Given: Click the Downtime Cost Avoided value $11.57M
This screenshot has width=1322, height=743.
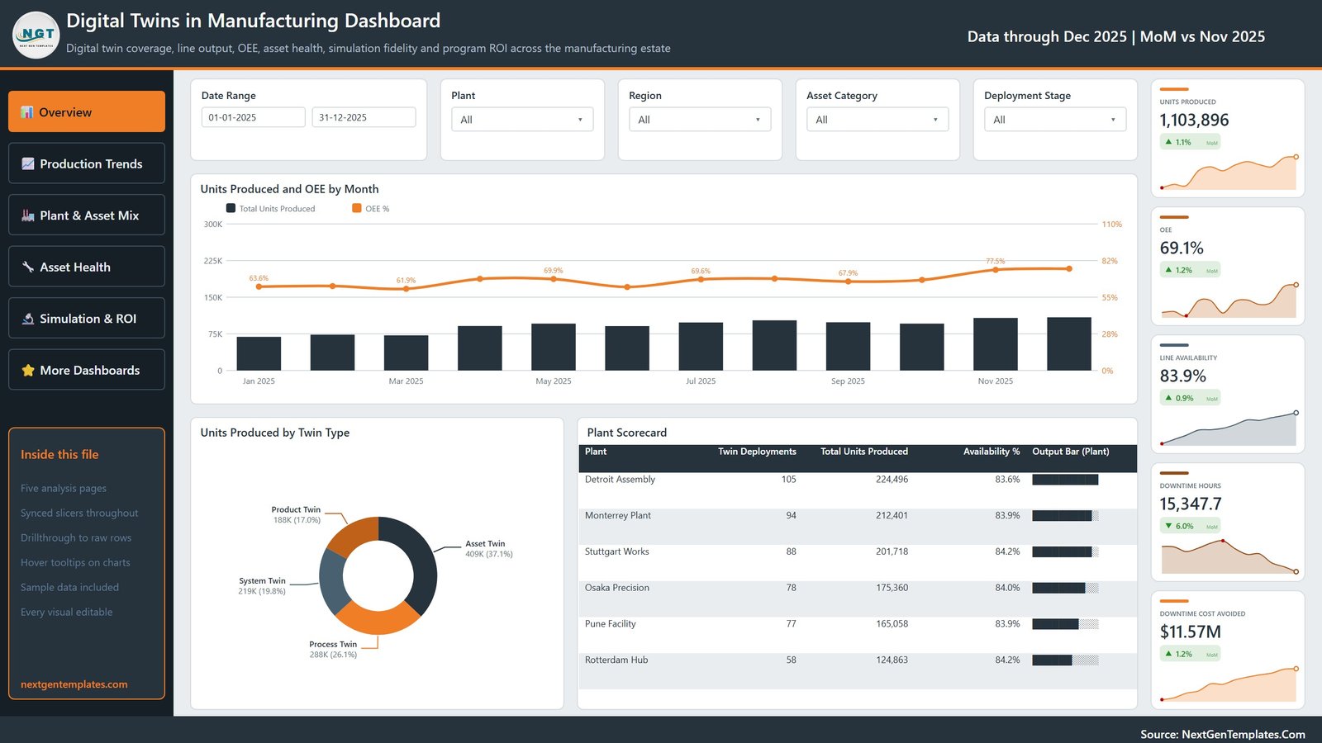Looking at the screenshot, I should point(1191,632).
